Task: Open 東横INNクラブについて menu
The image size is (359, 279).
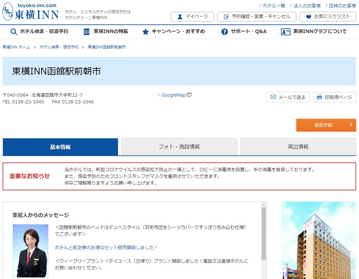Action: coord(314,31)
